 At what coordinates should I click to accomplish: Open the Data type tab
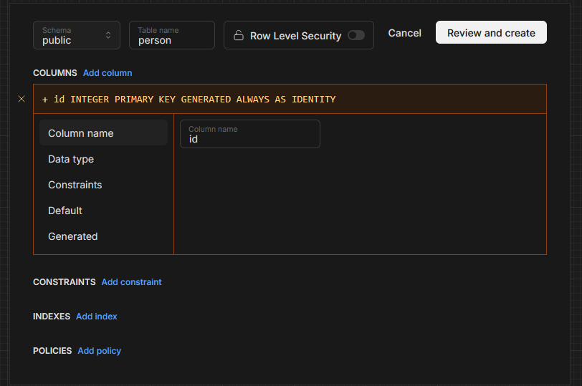point(103,159)
